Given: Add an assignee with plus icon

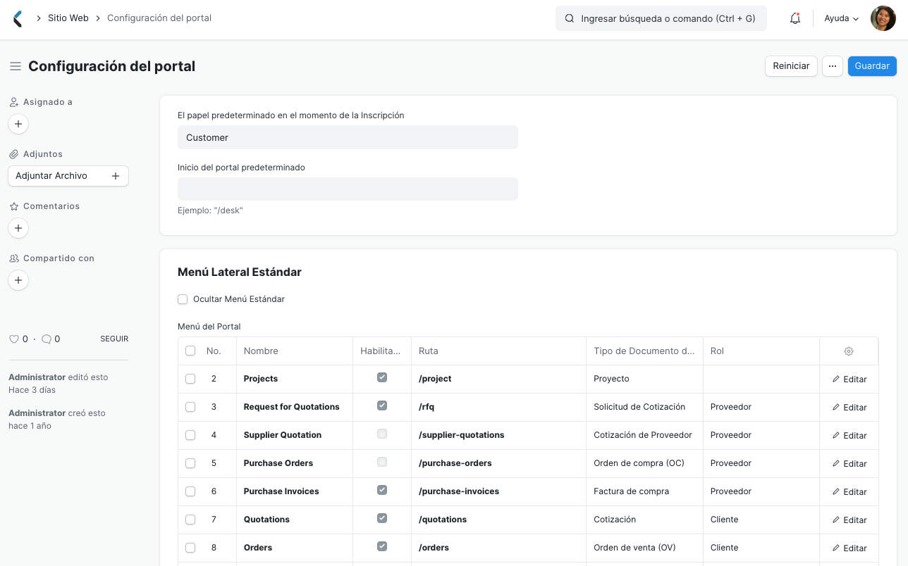Looking at the screenshot, I should click(18, 124).
